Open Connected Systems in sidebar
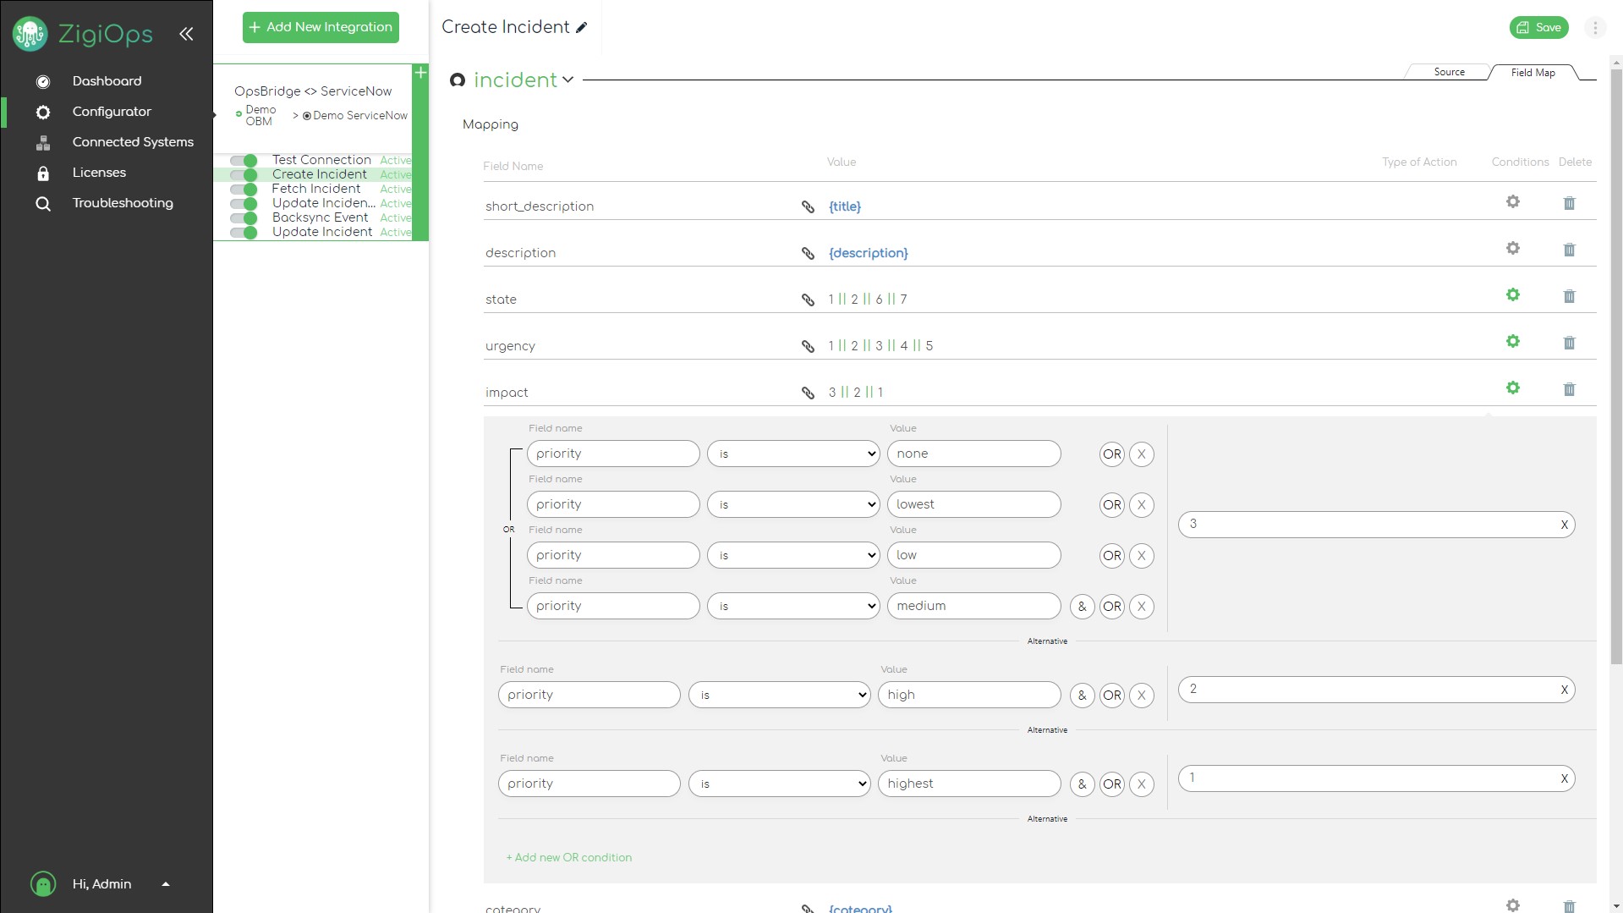Screen dimensions: 1623x913 point(133,142)
